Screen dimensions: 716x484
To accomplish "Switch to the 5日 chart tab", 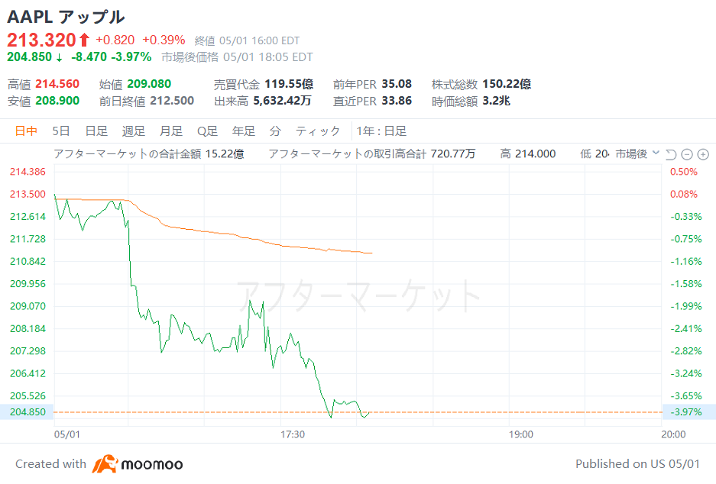I will pos(60,131).
